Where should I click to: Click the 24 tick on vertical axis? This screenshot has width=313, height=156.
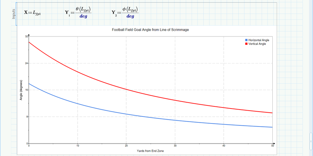coord(26,63)
